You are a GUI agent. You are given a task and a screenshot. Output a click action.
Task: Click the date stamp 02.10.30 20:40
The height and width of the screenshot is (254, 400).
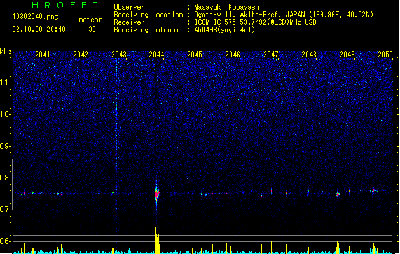[39, 29]
